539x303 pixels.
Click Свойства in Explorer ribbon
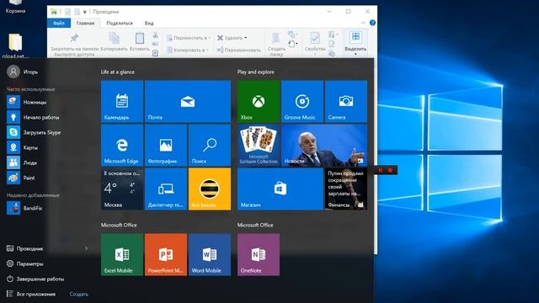pos(315,42)
